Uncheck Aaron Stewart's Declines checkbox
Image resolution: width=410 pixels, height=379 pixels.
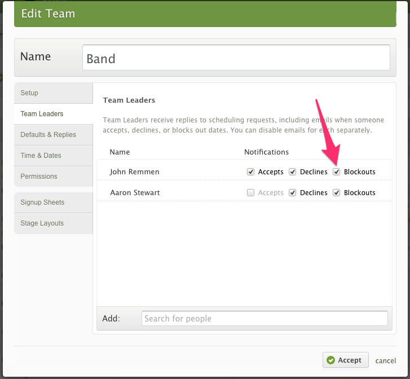pos(293,193)
